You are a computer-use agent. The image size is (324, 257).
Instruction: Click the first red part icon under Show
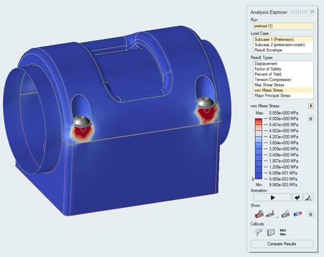259,214
